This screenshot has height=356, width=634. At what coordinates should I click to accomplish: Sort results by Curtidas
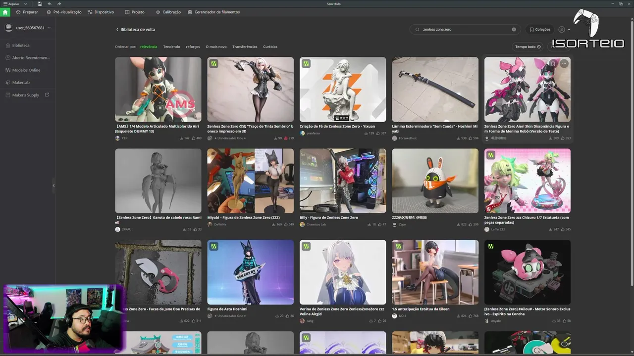coord(270,47)
